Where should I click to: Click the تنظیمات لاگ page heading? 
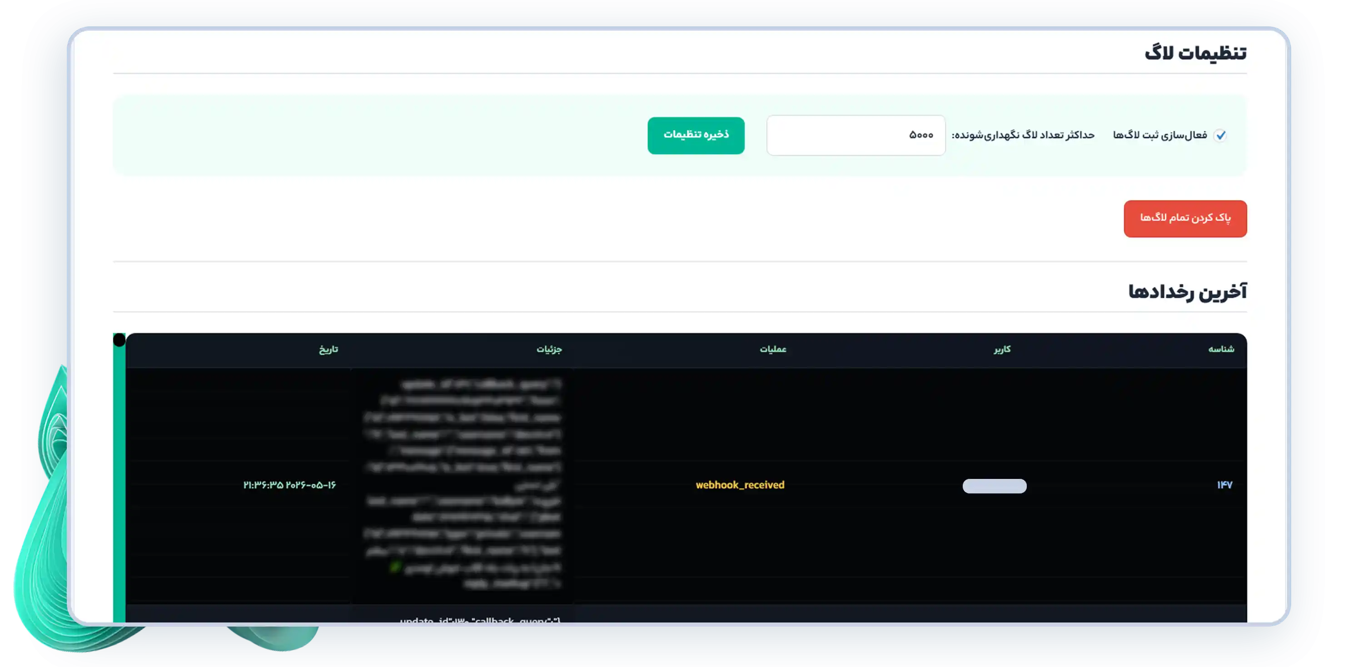[1196, 53]
